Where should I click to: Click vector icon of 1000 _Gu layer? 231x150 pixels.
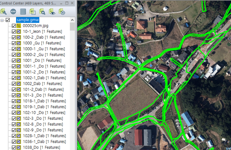pyautogui.click(x=19, y=43)
